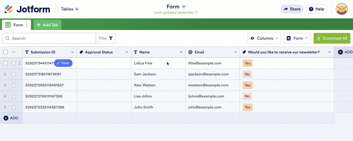353x141 pixels.
Task: Click the refresh icon beside Last updated
Action: pyautogui.click(x=196, y=13)
